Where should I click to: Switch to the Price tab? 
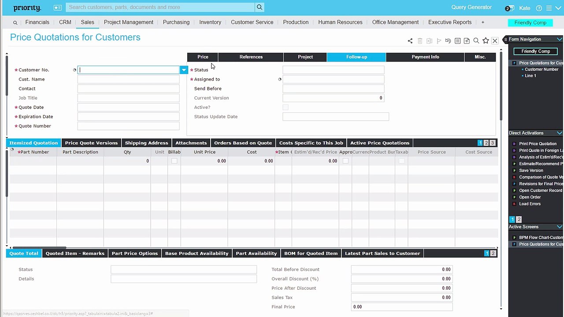[203, 57]
